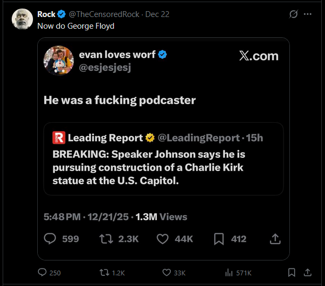Viewport: 325px width, 286px height.
Task: Click Rock's profile avatar
Action: [x=22, y=19]
